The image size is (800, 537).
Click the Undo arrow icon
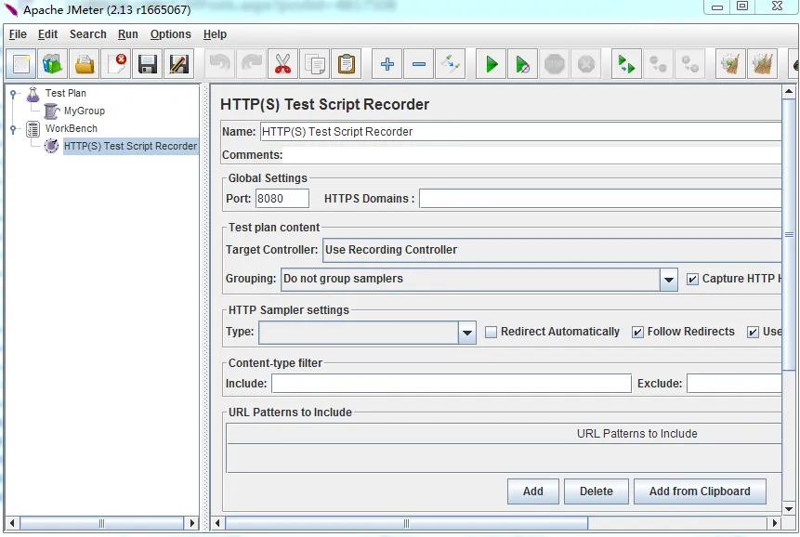tap(220, 64)
